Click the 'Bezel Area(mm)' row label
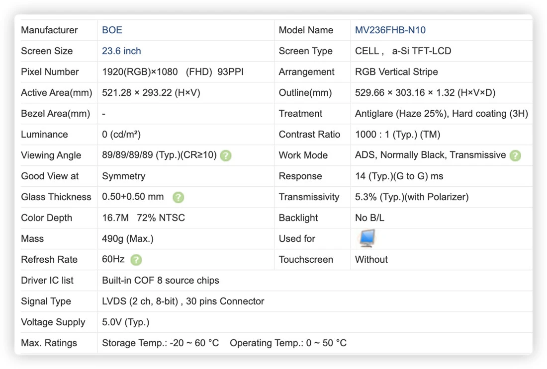The height and width of the screenshot is (369, 547). 56,114
